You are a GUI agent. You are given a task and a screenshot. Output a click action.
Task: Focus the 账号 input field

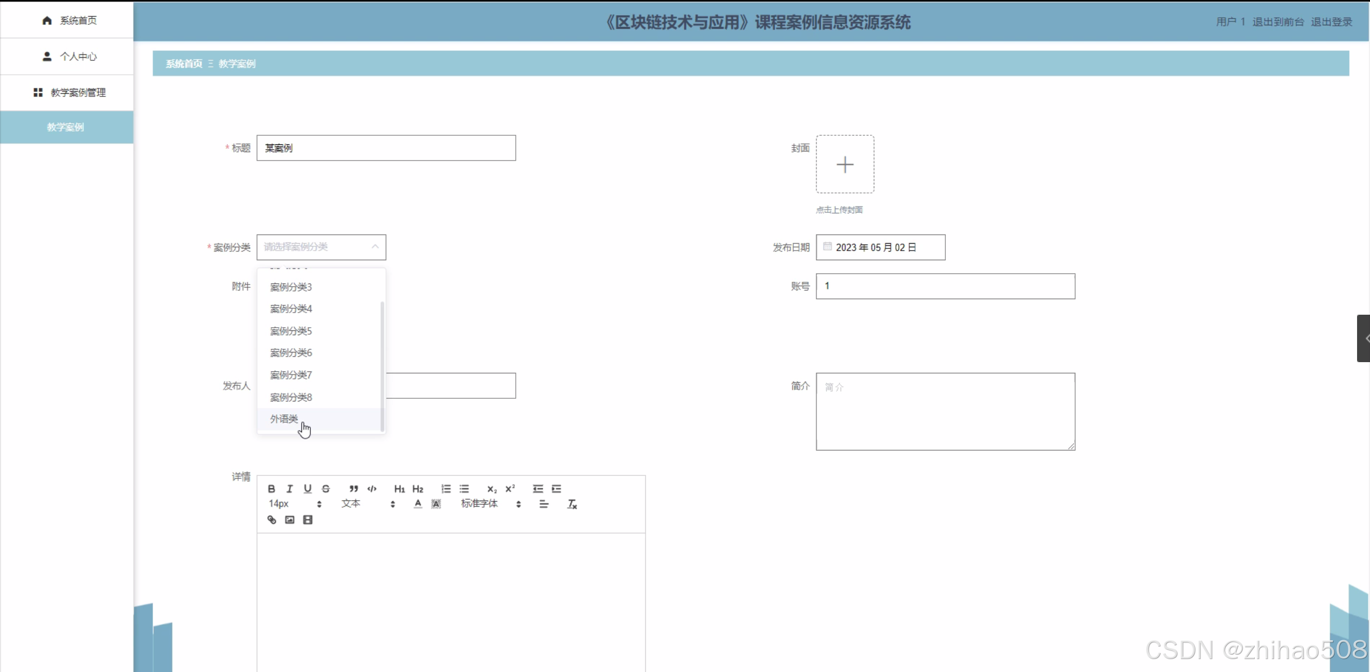[945, 286]
